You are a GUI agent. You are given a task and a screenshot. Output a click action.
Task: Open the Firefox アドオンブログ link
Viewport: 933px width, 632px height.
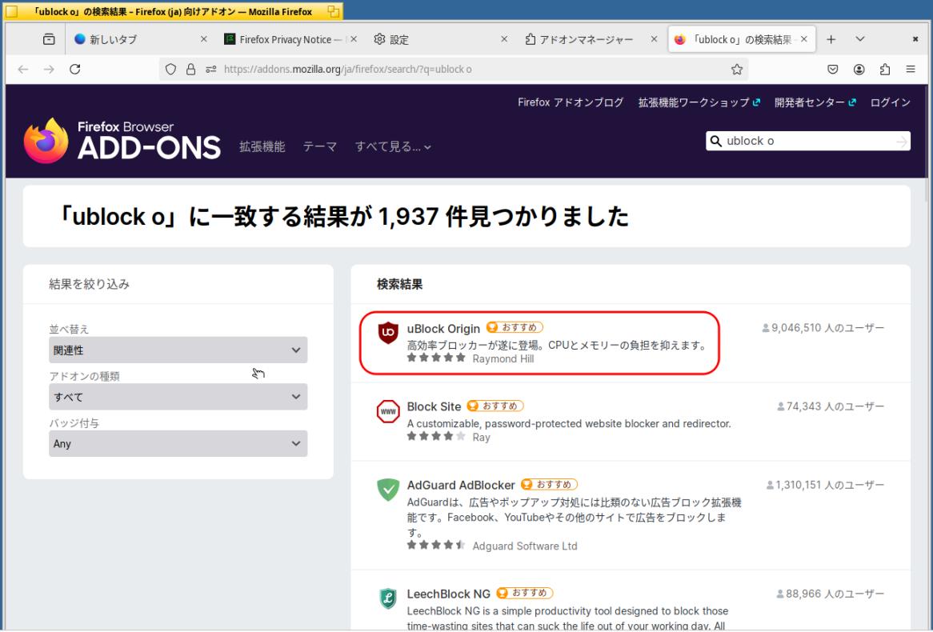click(x=571, y=102)
